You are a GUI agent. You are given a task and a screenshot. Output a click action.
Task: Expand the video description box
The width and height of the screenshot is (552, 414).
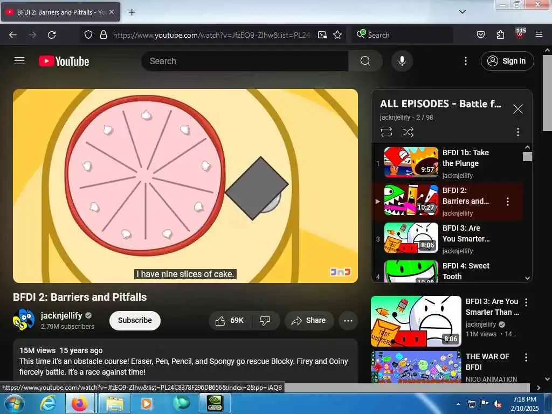click(185, 361)
